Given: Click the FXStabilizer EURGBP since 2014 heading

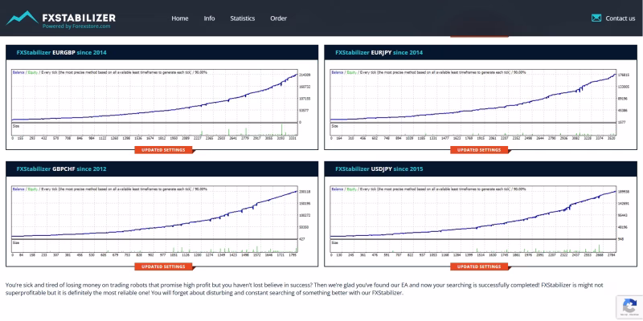Looking at the screenshot, I should (62, 52).
